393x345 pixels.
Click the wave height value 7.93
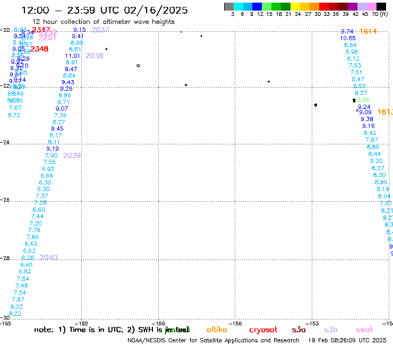pyautogui.click(x=355, y=65)
